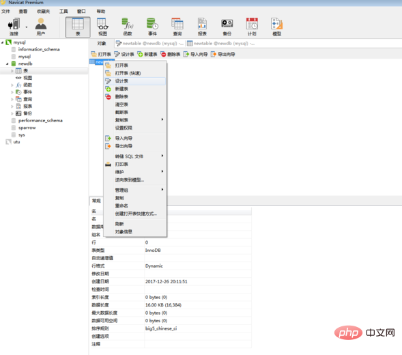Open the 用户 user icon in main toolbar
Viewport: 402px width, 355px height.
(x=41, y=27)
